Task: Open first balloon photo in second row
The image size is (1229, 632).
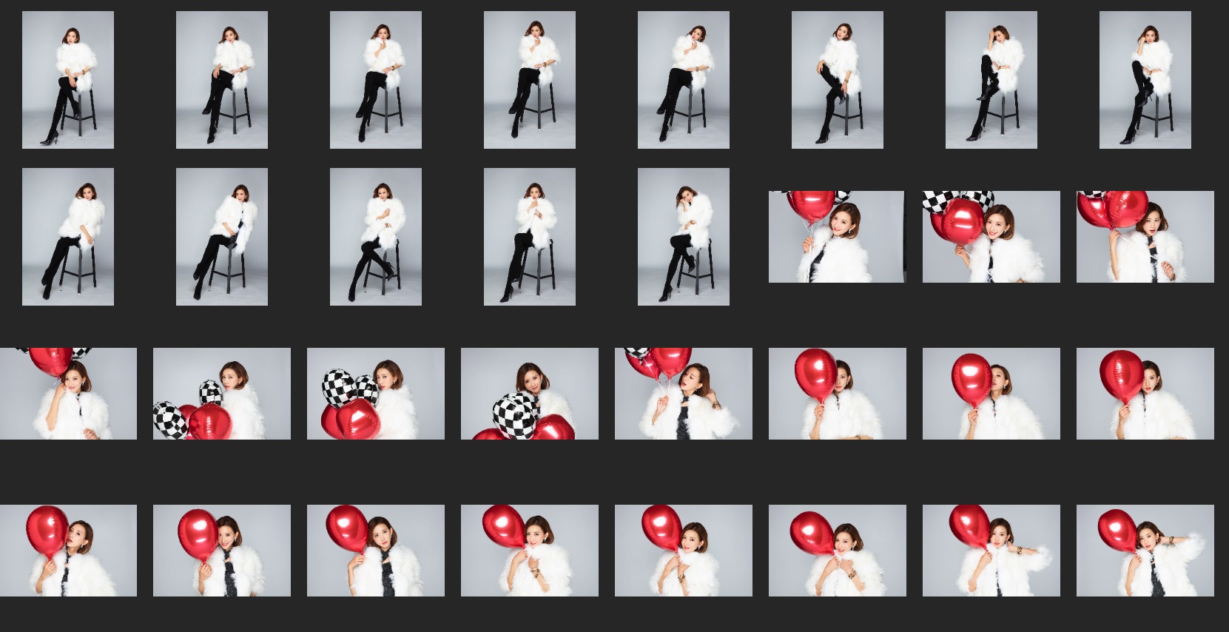Action: coord(836,237)
